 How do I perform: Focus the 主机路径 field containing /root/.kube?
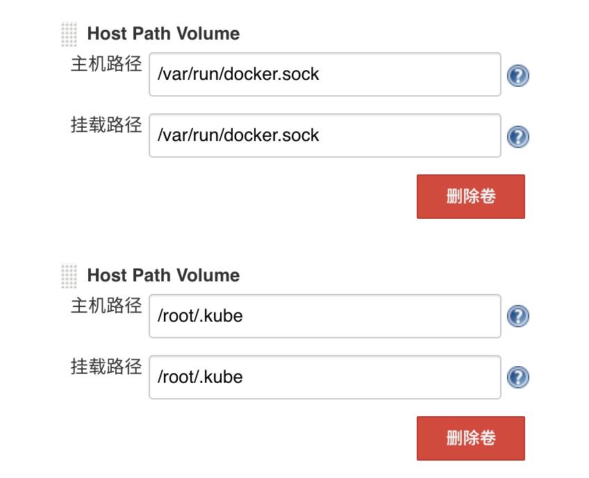325,316
